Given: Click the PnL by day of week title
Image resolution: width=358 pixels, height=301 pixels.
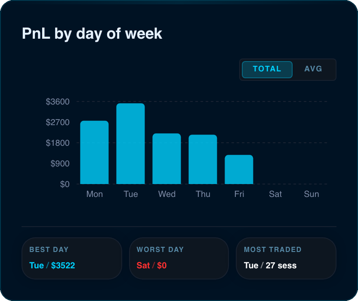Looking at the screenshot, I should [92, 34].
